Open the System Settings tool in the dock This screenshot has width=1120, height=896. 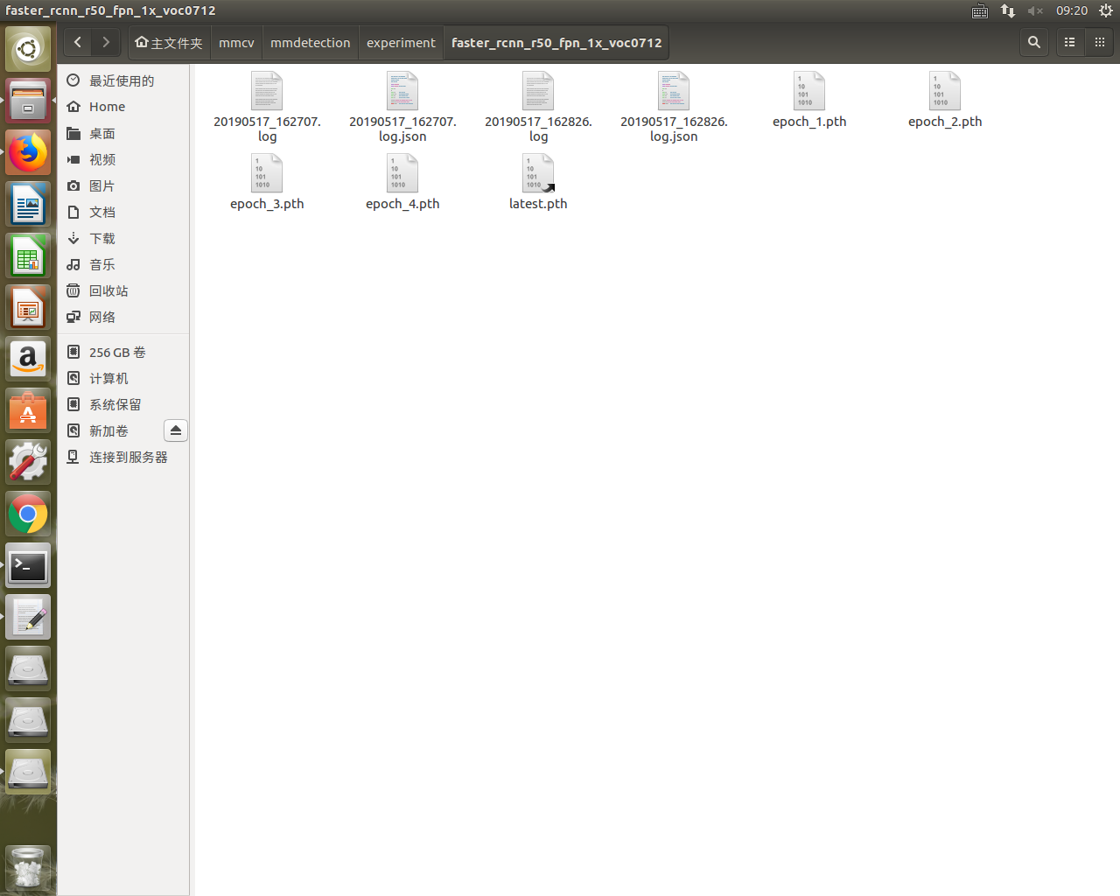point(28,461)
